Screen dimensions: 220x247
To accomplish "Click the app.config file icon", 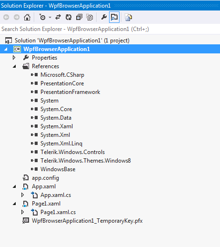I will pos(26,178).
